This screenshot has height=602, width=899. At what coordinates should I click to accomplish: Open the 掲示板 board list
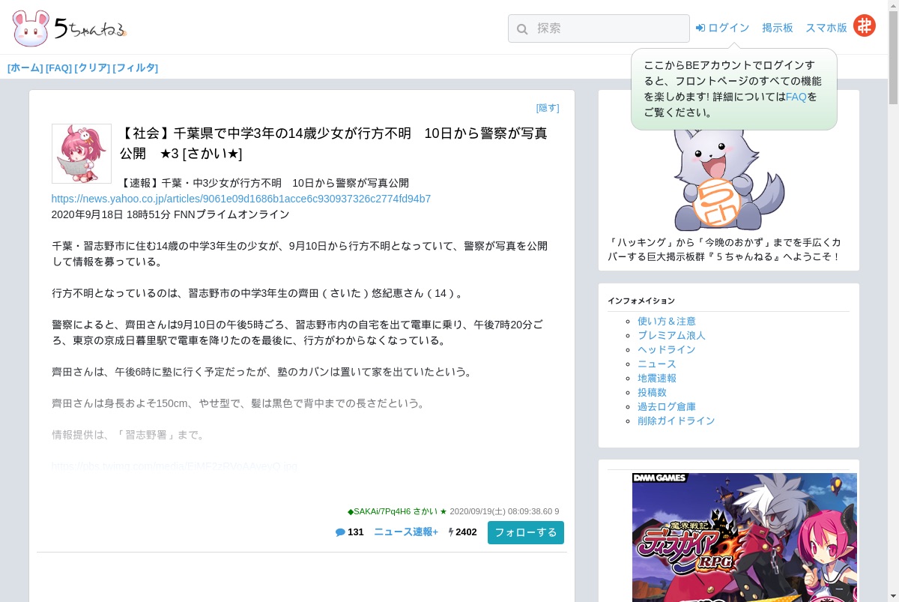[778, 28]
